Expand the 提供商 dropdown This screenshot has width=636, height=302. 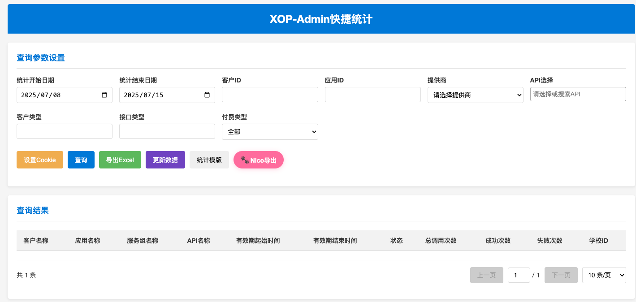(x=475, y=95)
